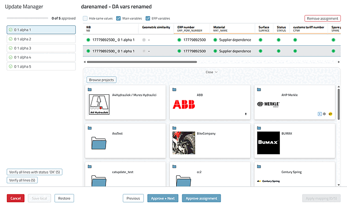Click the folder icon on A4Hydrauliek card
Screen dimensions: 347x205
click(90, 89)
